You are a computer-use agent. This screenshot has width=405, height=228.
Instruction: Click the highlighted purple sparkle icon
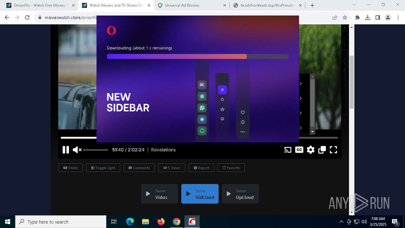tap(222, 90)
